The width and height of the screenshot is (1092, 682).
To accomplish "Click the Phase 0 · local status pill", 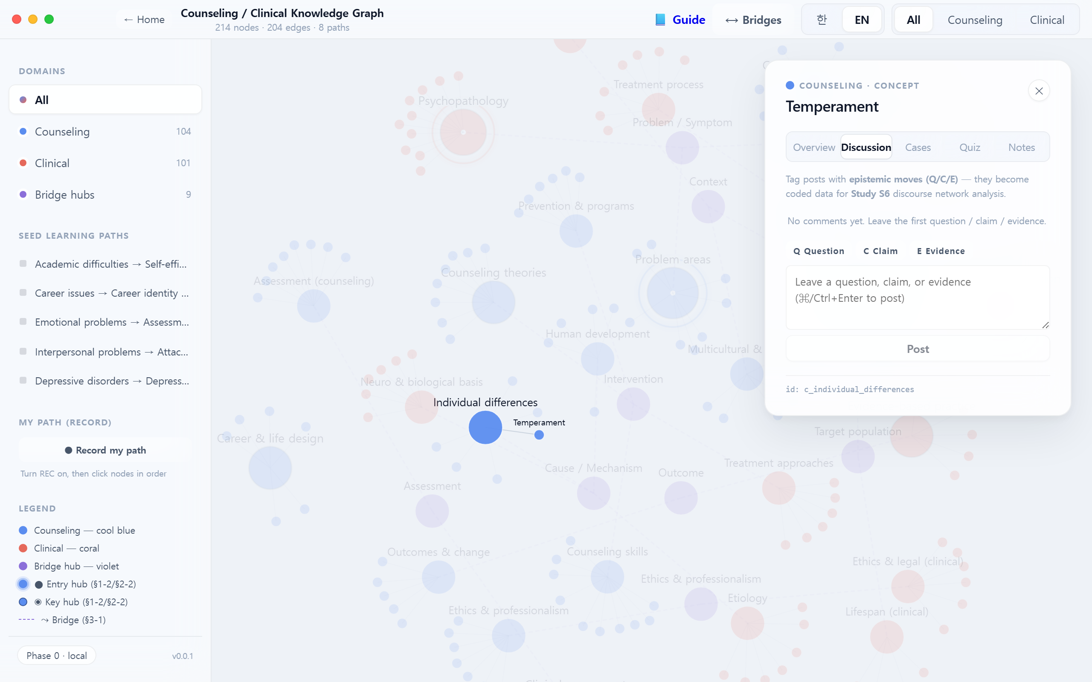I will (x=56, y=656).
